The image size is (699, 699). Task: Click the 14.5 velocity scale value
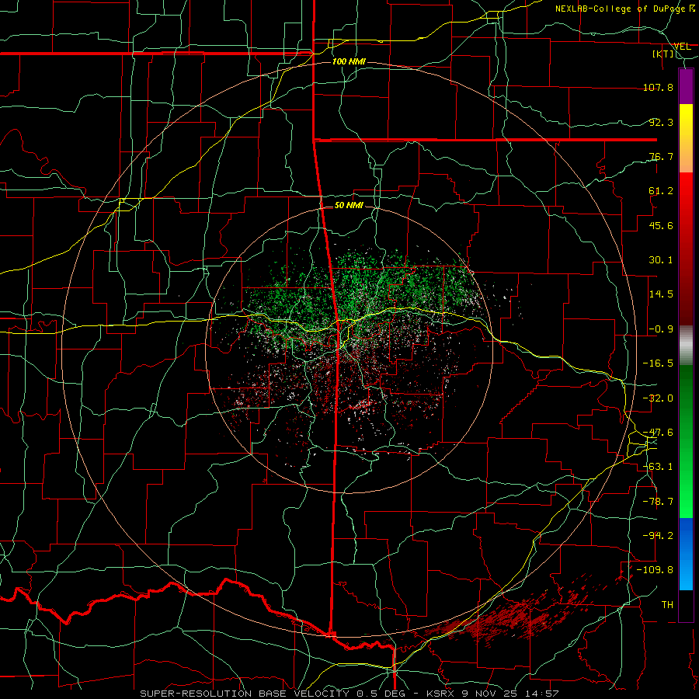pyautogui.click(x=661, y=294)
